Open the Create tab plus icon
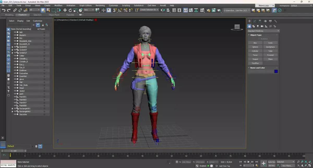 point(249,21)
